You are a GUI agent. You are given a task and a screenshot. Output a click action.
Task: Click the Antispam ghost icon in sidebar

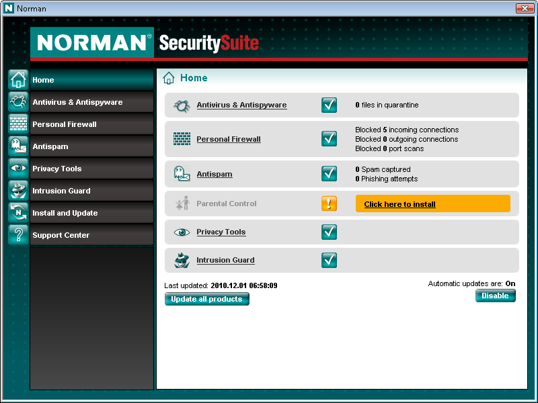[x=18, y=146]
